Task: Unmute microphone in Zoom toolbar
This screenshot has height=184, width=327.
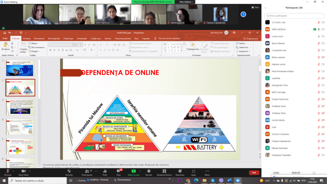Action: pos(8,171)
